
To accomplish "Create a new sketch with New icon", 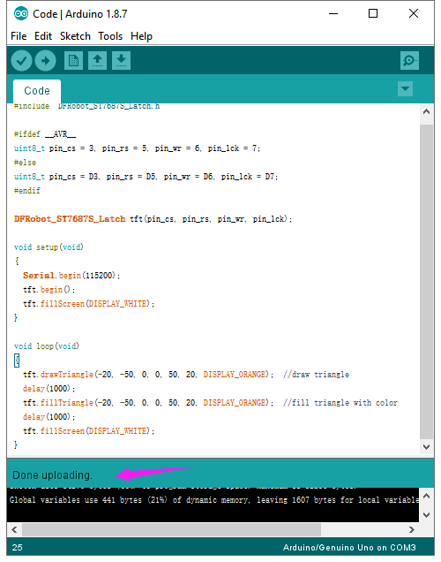I will [73, 61].
